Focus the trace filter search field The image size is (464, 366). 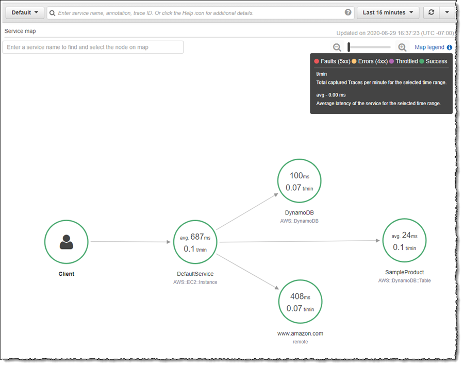pos(201,13)
